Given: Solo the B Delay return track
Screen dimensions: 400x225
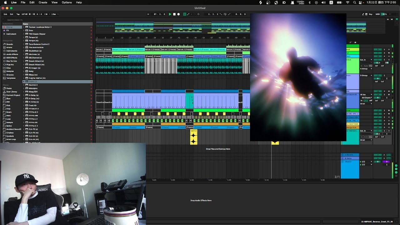Looking at the screenshot, I should (x=384, y=158).
